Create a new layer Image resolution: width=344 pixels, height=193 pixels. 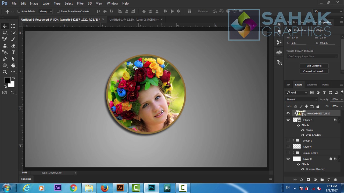[x=329, y=180]
